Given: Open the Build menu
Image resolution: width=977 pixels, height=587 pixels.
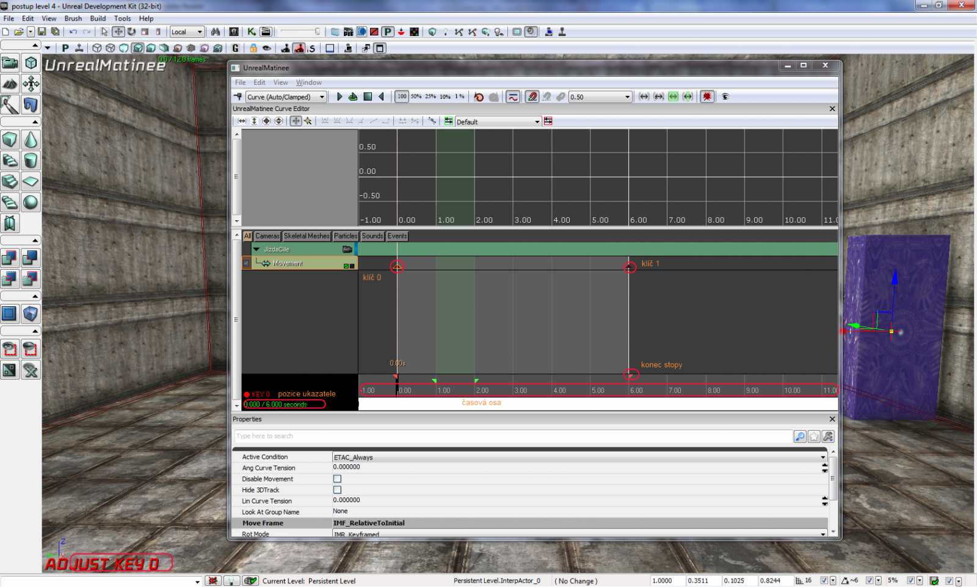Looking at the screenshot, I should (98, 18).
